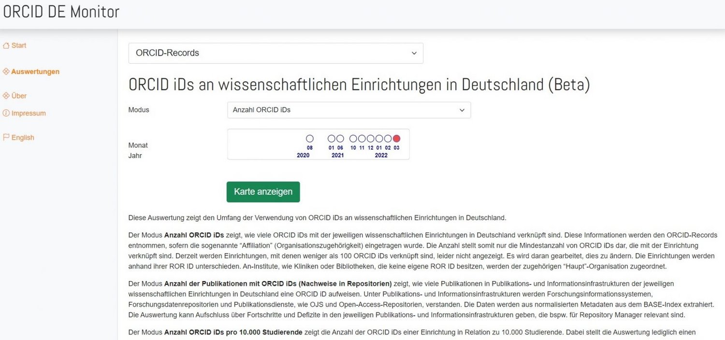Pick the 01 radio button between 12 and 02
This screenshot has width=725, height=340.
pyautogui.click(x=379, y=139)
